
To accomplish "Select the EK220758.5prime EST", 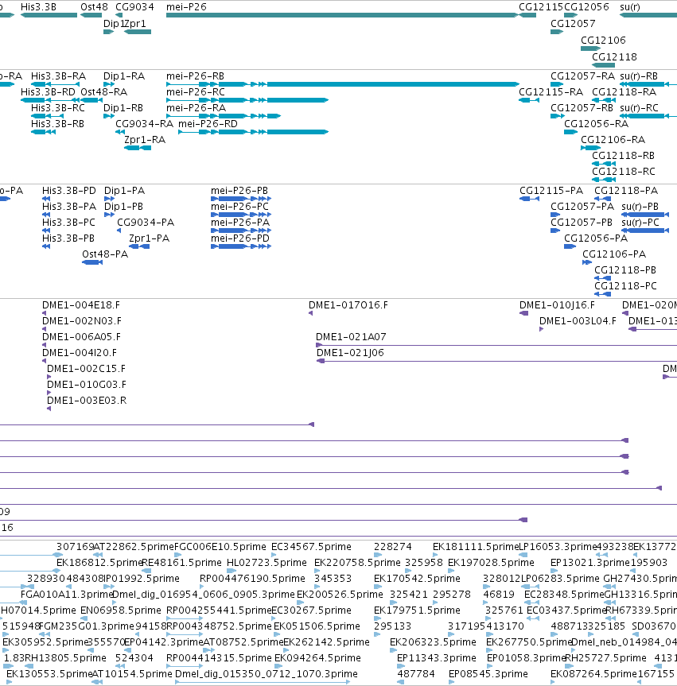I will point(317,571).
